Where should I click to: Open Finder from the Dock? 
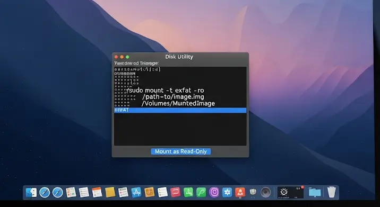click(x=31, y=193)
